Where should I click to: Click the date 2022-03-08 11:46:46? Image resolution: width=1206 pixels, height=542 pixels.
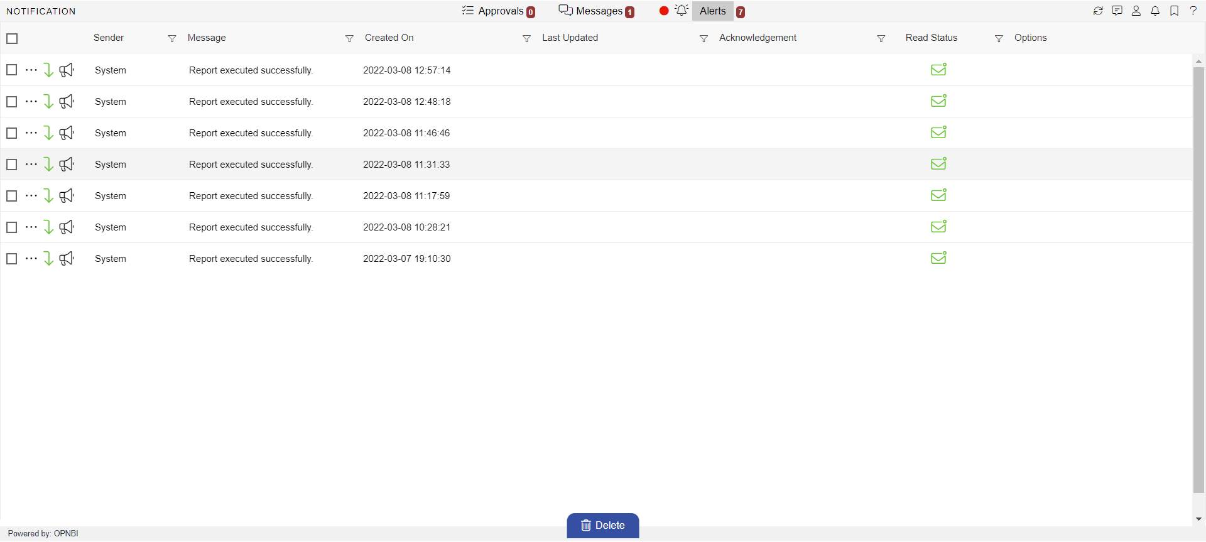[x=406, y=133]
